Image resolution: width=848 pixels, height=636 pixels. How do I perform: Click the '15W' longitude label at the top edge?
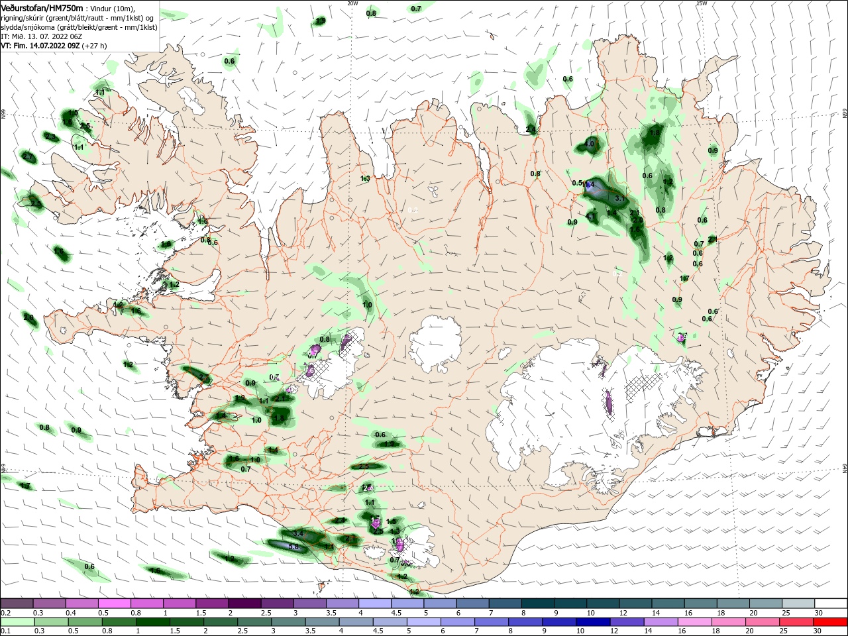[x=702, y=3]
